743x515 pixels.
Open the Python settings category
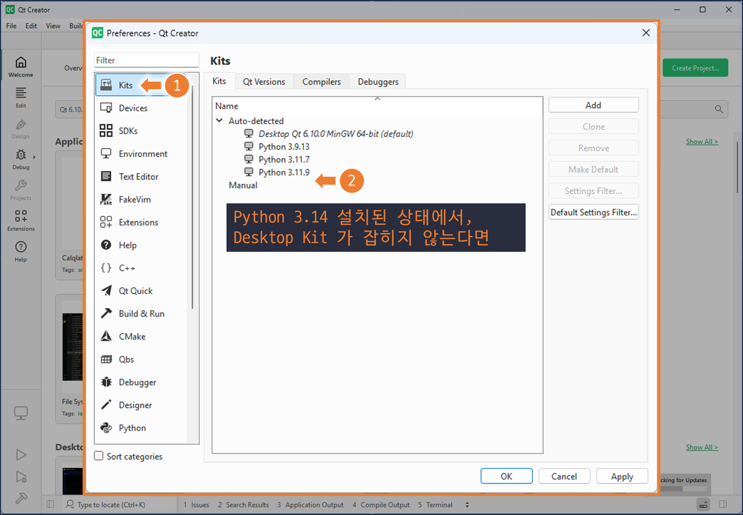(x=141, y=428)
